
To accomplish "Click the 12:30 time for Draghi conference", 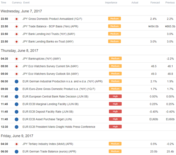I will (x=5, y=127).
